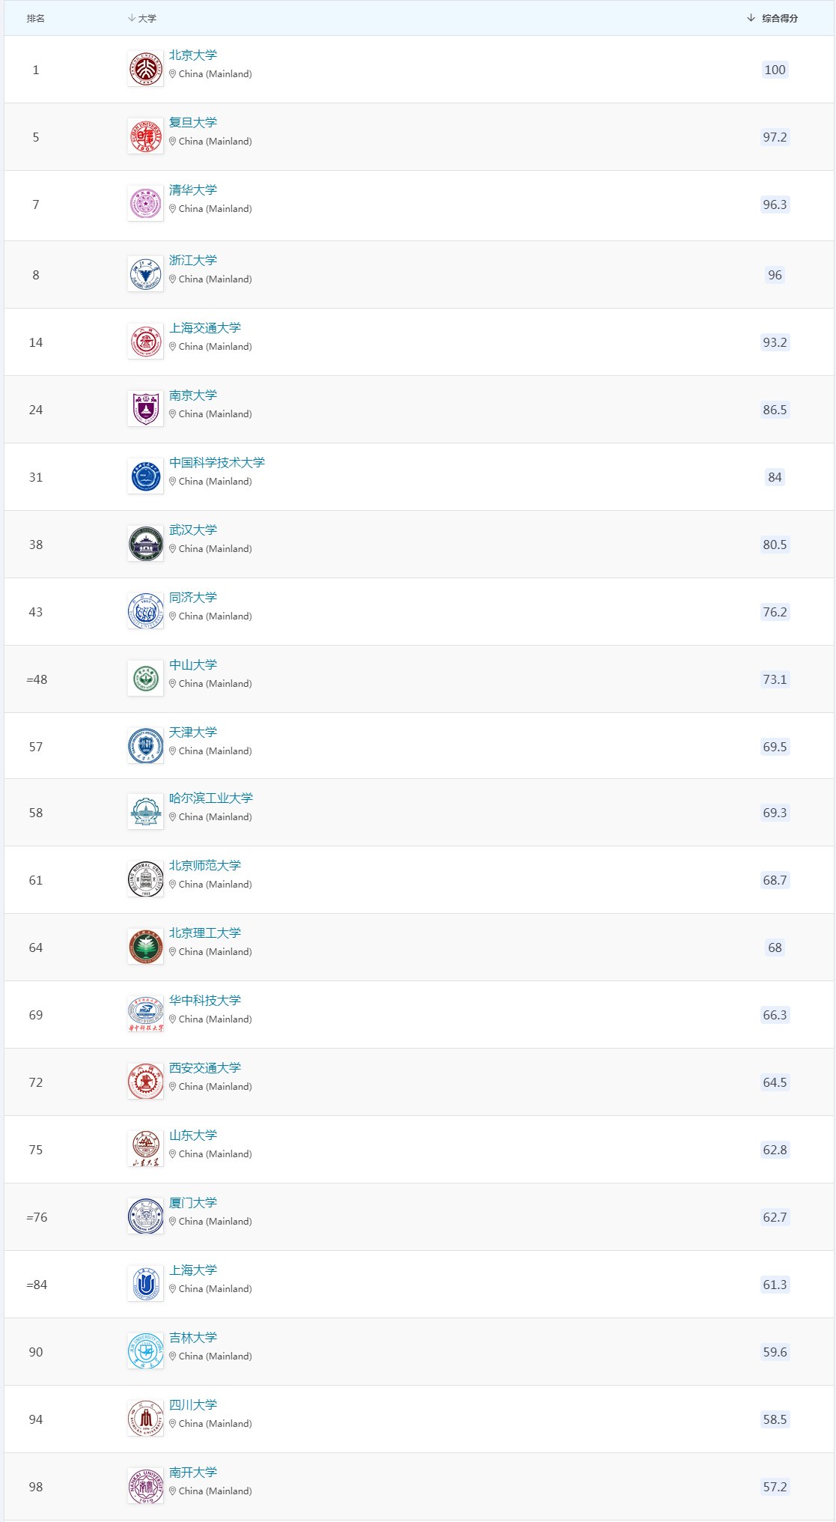The height and width of the screenshot is (1522, 836).
Task: Click the Shanghai University blue logo
Action: click(x=145, y=1284)
